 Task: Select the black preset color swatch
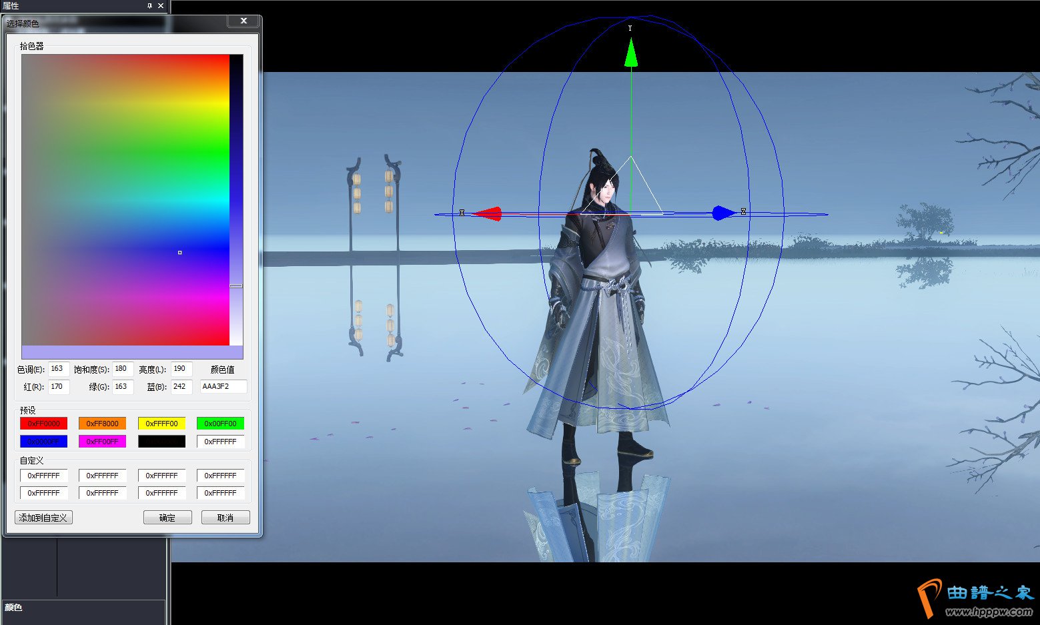161,442
